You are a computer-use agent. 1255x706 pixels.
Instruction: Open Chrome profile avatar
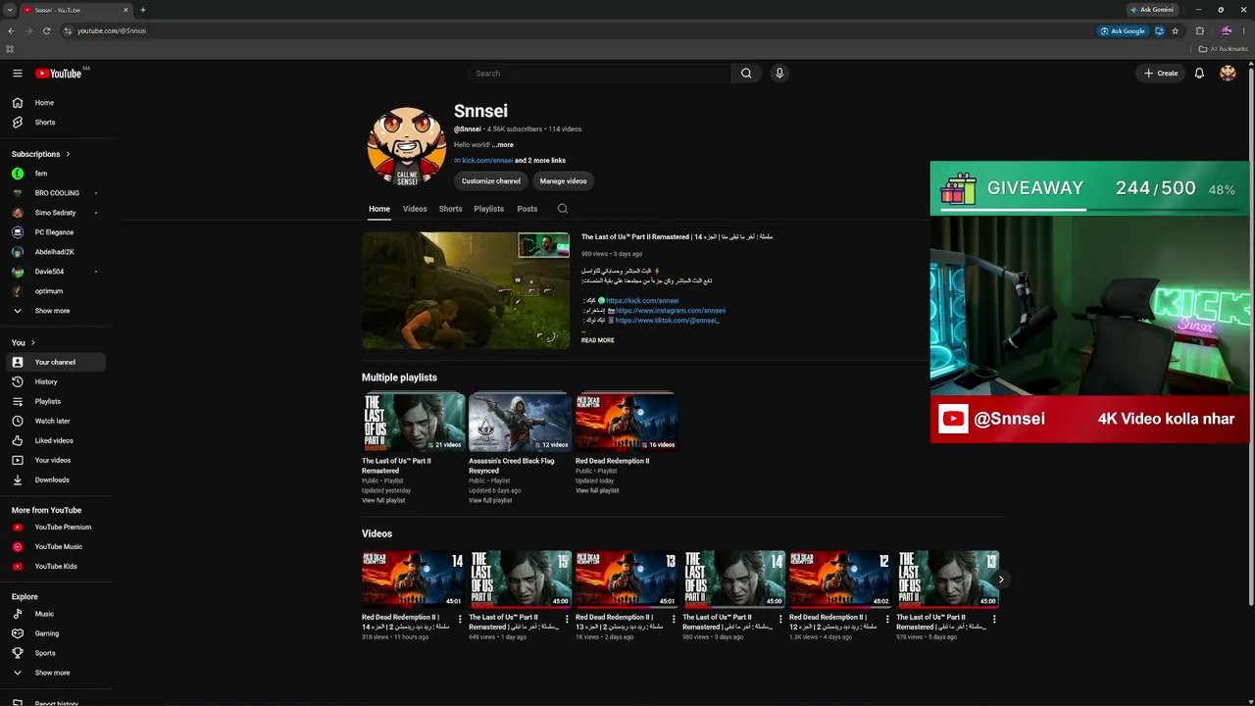pyautogui.click(x=1226, y=30)
